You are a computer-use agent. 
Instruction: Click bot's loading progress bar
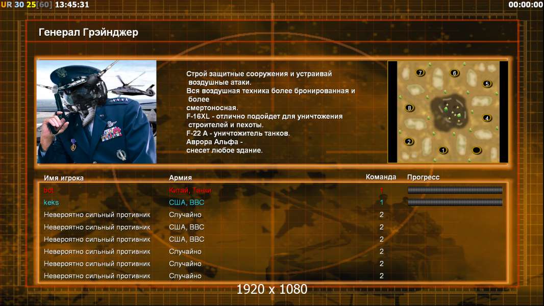(x=455, y=190)
